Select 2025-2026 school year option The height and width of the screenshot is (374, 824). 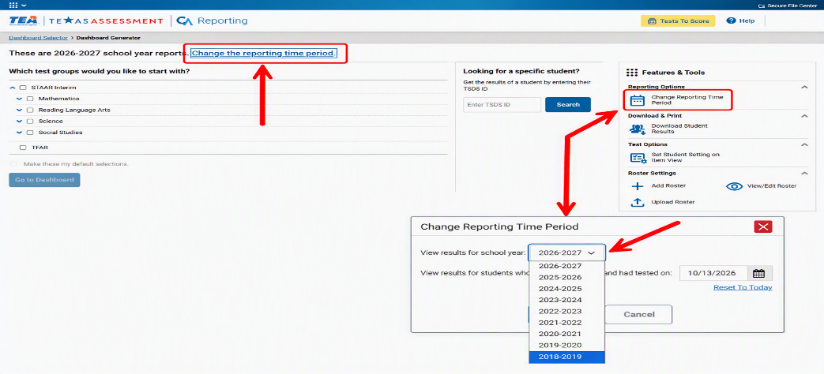(567, 278)
